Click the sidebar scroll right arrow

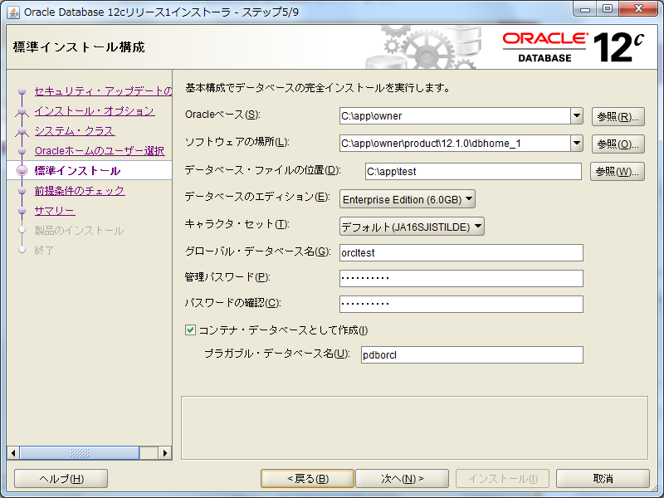pyautogui.click(x=165, y=452)
